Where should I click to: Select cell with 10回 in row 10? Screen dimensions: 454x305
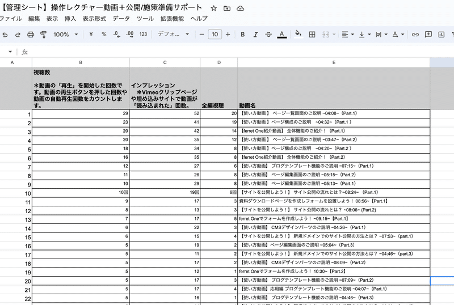pyautogui.click(x=81, y=193)
